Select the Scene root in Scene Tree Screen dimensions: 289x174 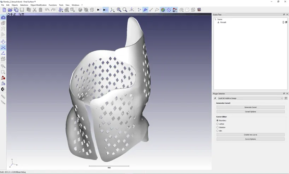point(220,19)
